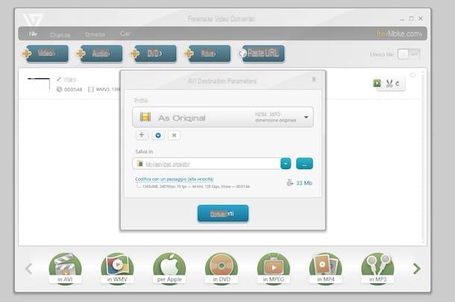Add a new profile with the plus button

click(142, 135)
